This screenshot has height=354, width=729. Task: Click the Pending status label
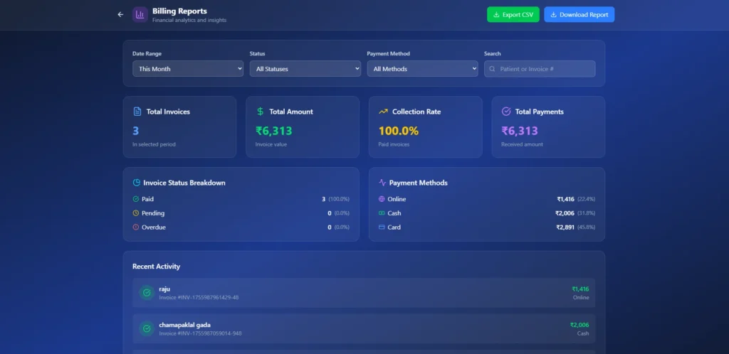[x=153, y=213]
